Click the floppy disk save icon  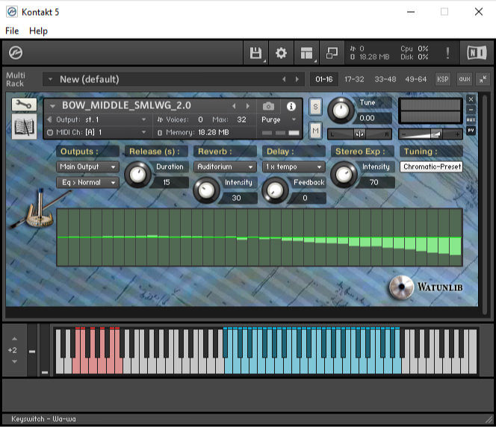[x=255, y=53]
